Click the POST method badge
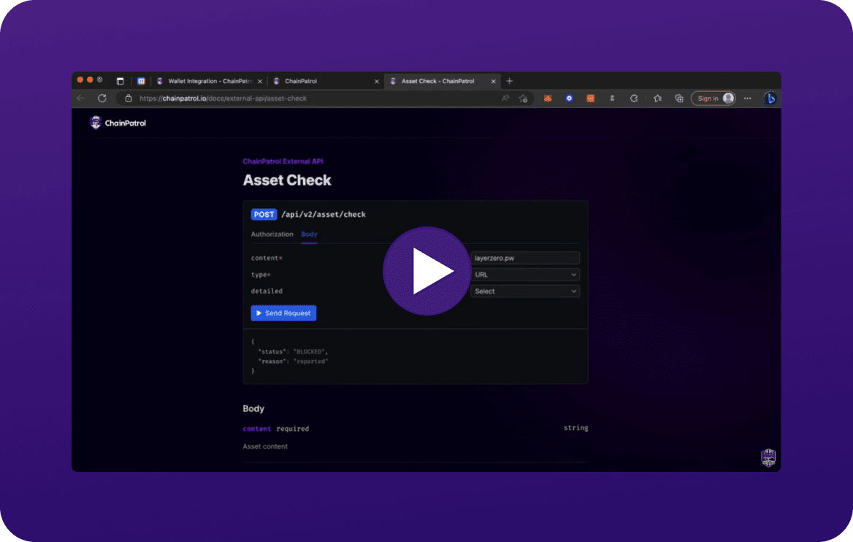The height and width of the screenshot is (542, 853). [x=264, y=215]
